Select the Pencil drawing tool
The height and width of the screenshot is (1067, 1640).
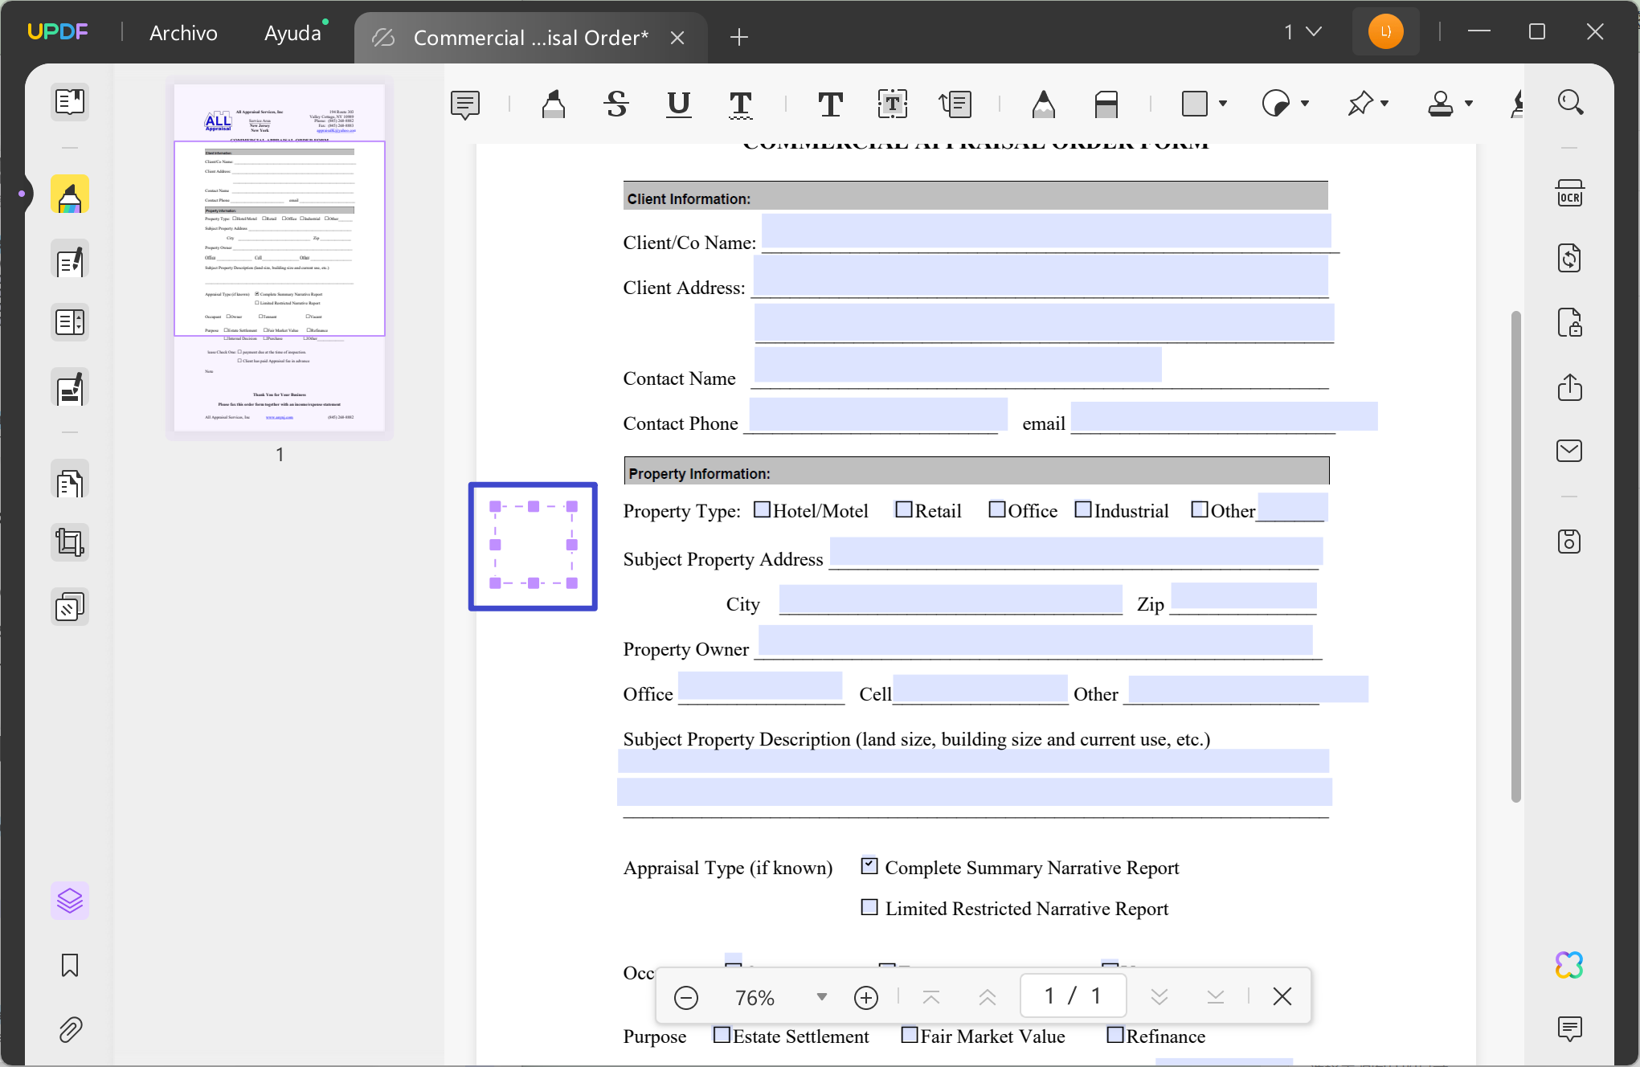[x=1043, y=104]
